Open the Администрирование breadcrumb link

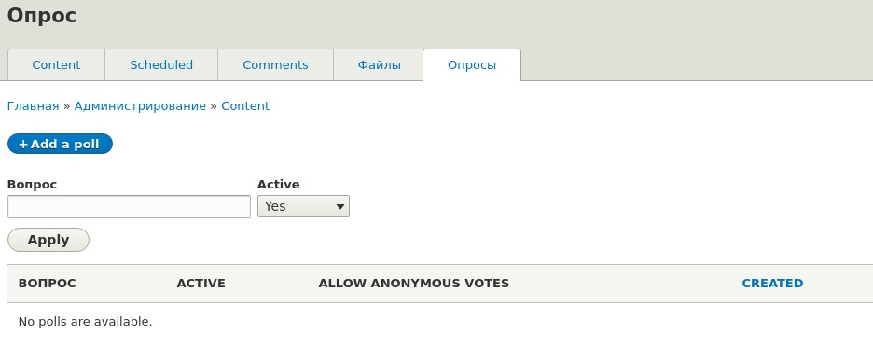[x=140, y=105]
